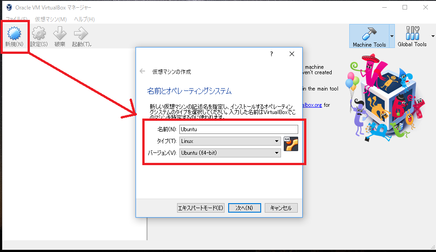Open Settings (設定) toolbar icon
Screen dimensions: 436x252
point(39,33)
